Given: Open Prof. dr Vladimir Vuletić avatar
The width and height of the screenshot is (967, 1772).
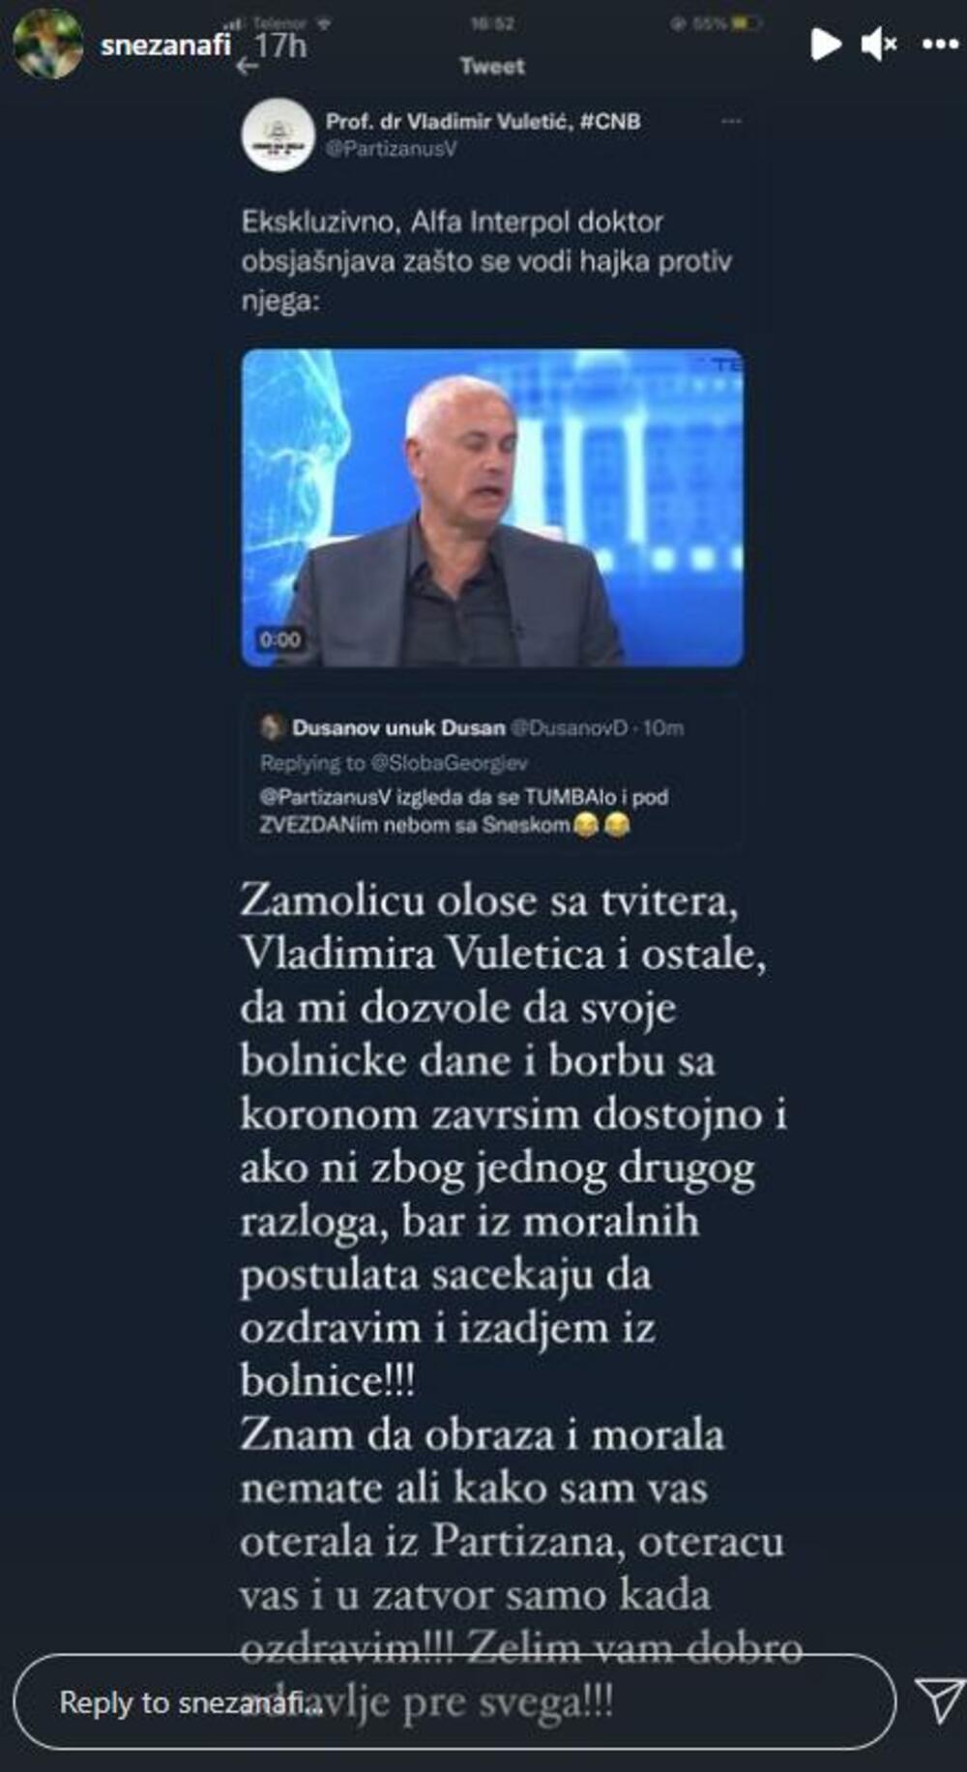Looking at the screenshot, I should pyautogui.click(x=278, y=136).
